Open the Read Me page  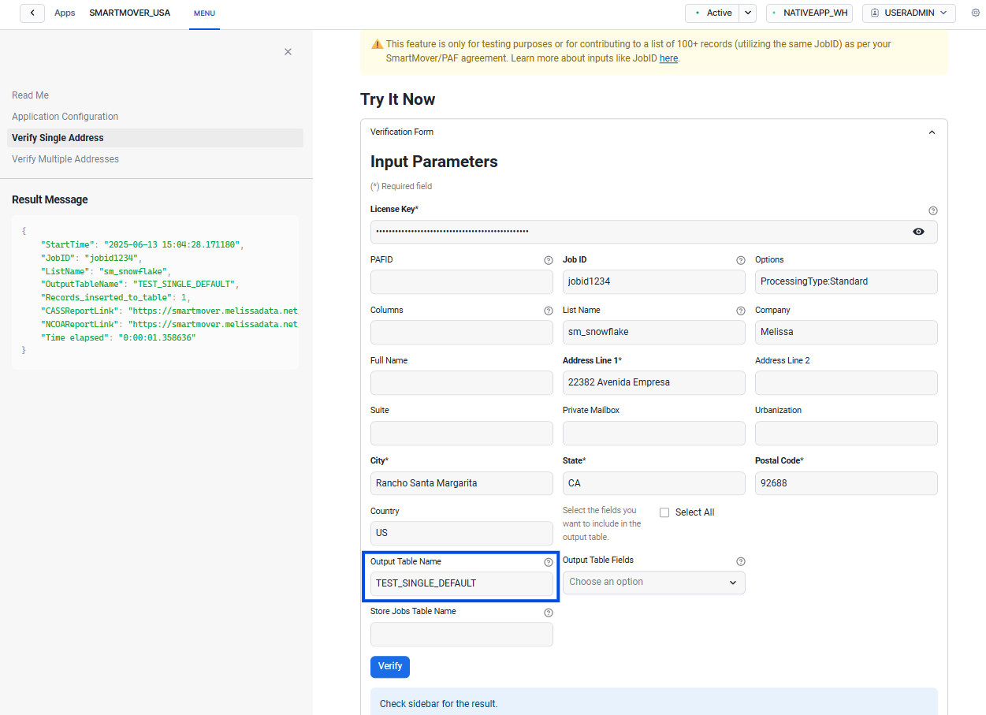click(x=30, y=95)
